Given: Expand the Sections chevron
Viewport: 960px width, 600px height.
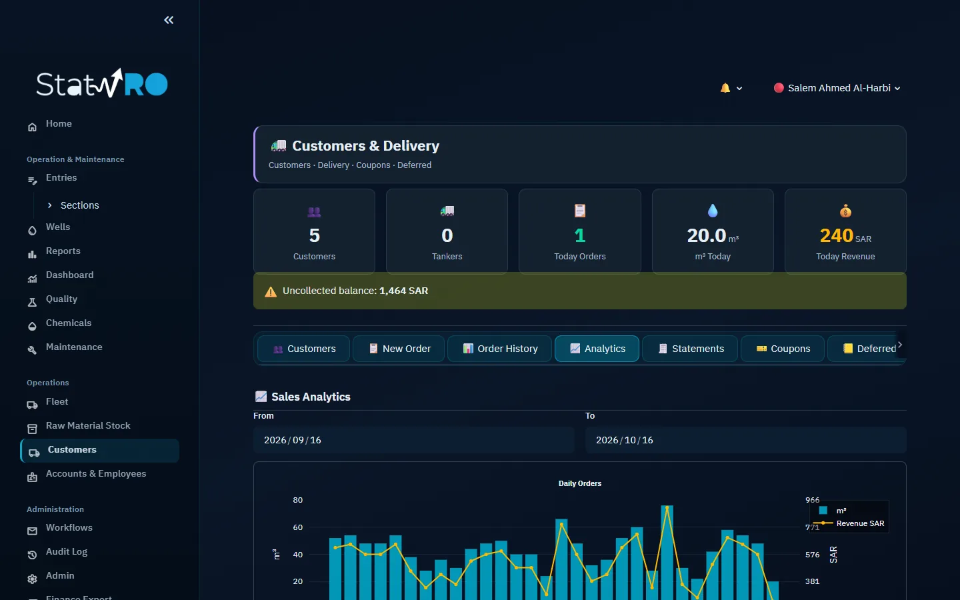Looking at the screenshot, I should point(49,205).
